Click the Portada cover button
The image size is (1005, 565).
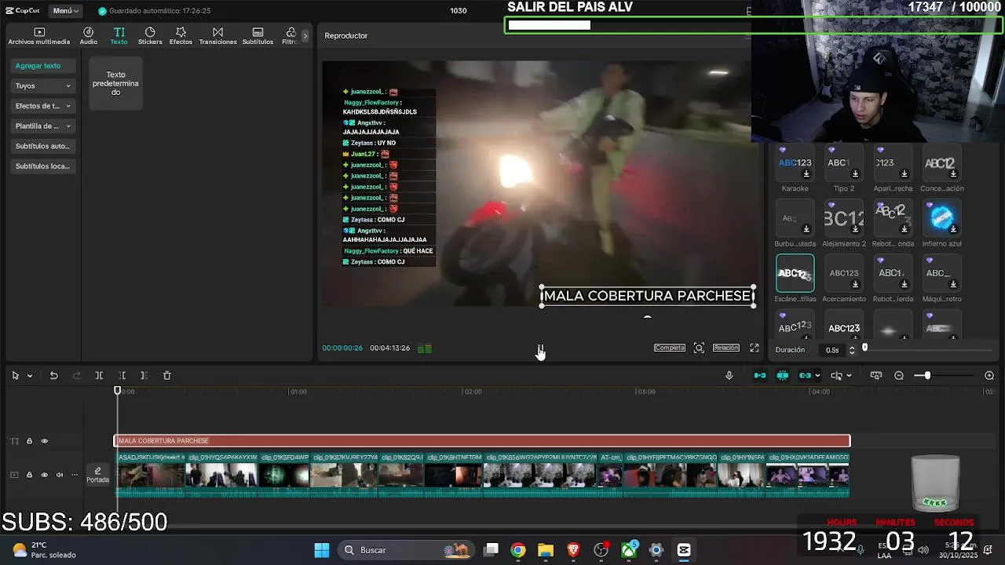point(97,475)
